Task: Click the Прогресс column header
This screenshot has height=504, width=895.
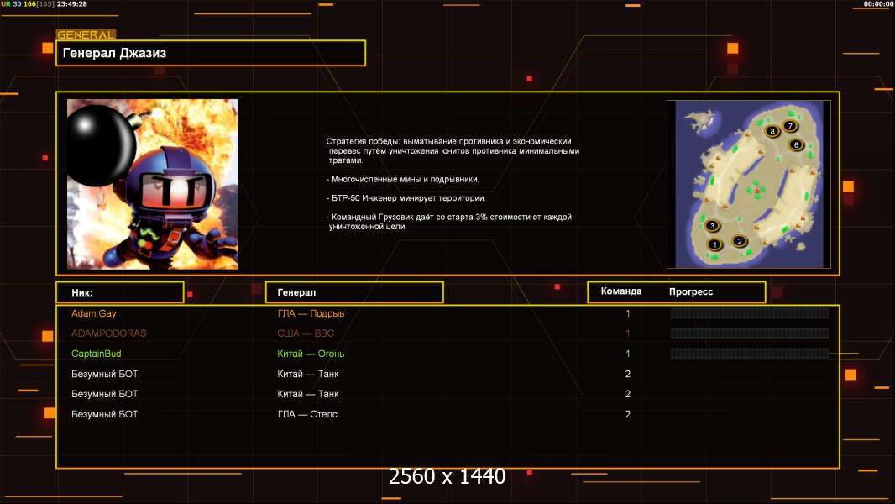Action: (x=691, y=291)
